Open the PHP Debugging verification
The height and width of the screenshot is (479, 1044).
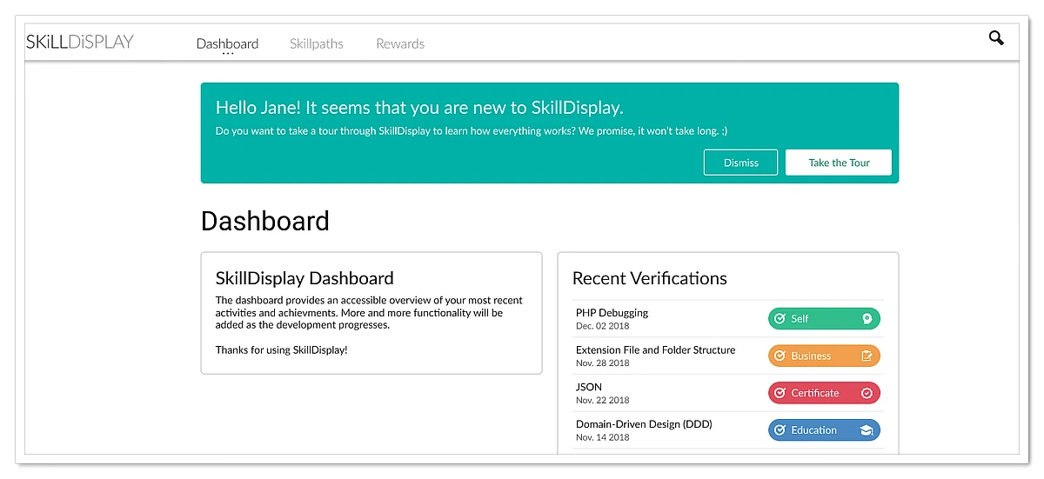tap(612, 313)
